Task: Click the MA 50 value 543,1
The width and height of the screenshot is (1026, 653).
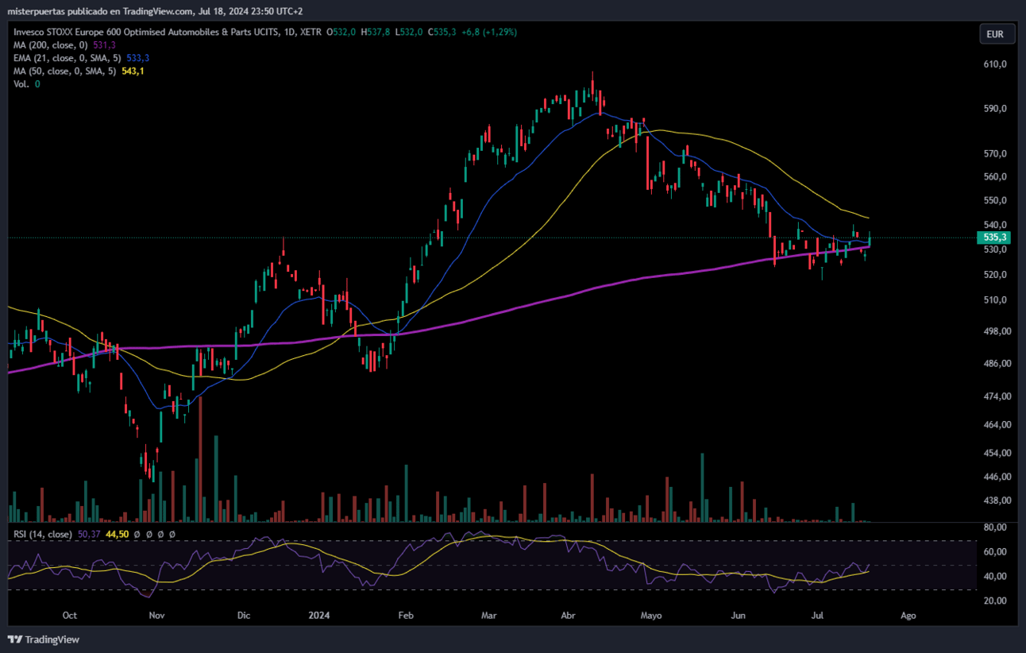Action: 133,71
